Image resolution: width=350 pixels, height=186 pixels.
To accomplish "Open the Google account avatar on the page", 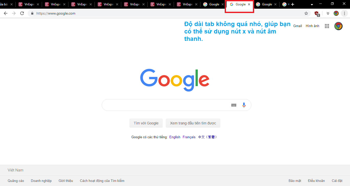I will point(338,26).
